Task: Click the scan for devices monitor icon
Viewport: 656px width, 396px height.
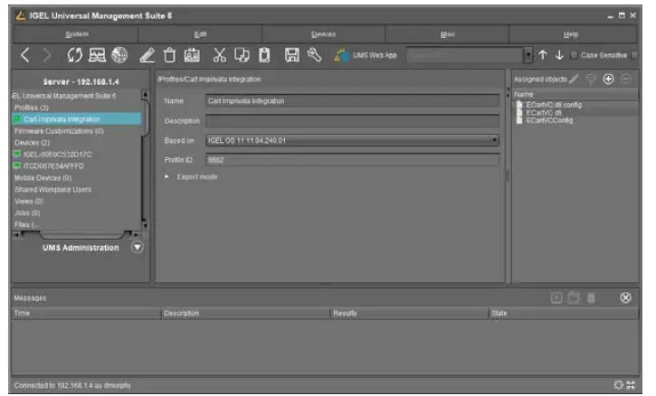Action: coord(97,55)
